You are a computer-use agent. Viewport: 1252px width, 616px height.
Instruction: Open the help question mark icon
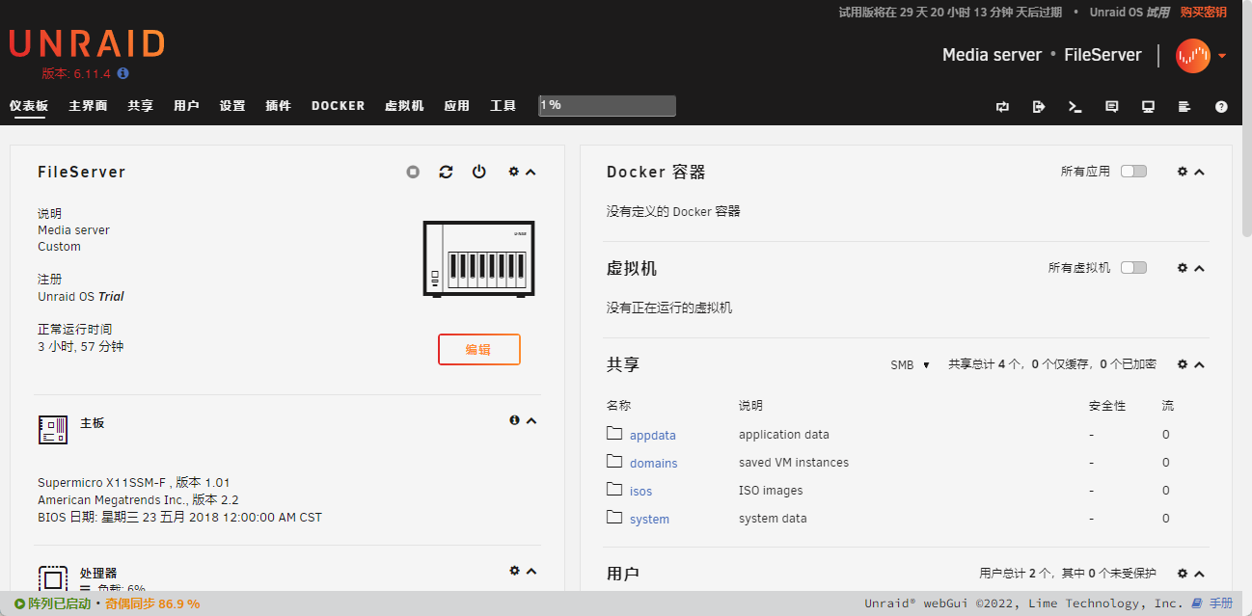click(1221, 107)
